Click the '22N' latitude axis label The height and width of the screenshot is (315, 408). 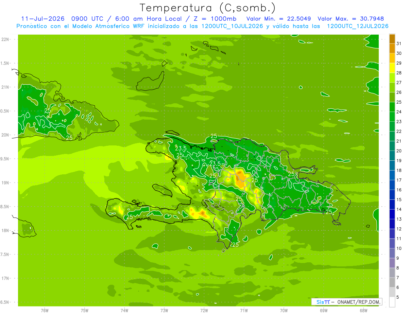point(6,39)
